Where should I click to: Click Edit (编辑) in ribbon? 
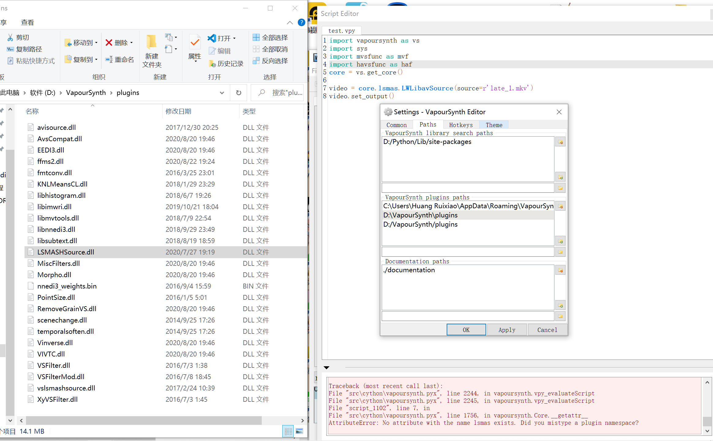[220, 51]
